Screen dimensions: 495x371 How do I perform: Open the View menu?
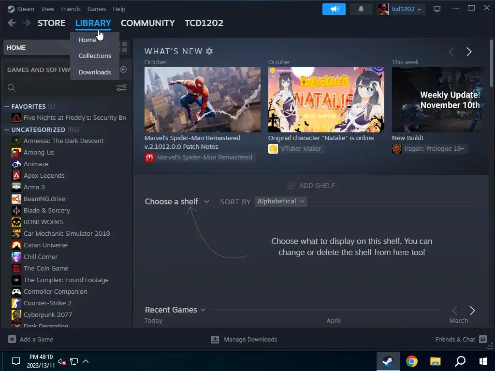click(48, 9)
